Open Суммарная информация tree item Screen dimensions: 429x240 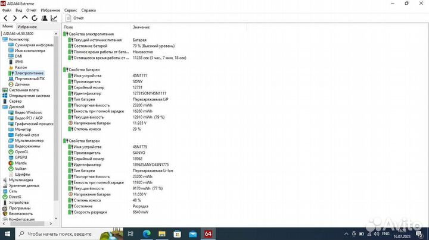[31, 45]
